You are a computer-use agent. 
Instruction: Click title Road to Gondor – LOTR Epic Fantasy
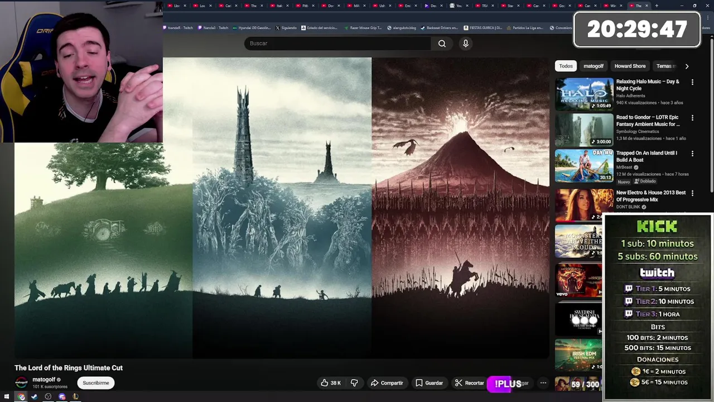point(648,121)
